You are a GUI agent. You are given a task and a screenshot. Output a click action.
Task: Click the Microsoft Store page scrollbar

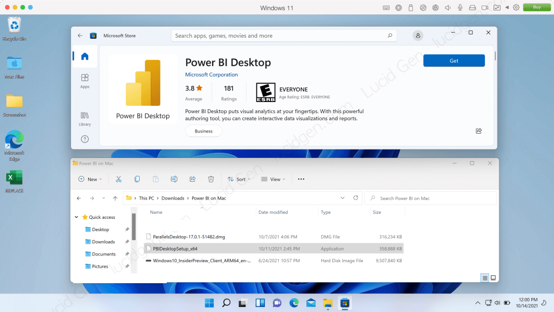point(495,56)
